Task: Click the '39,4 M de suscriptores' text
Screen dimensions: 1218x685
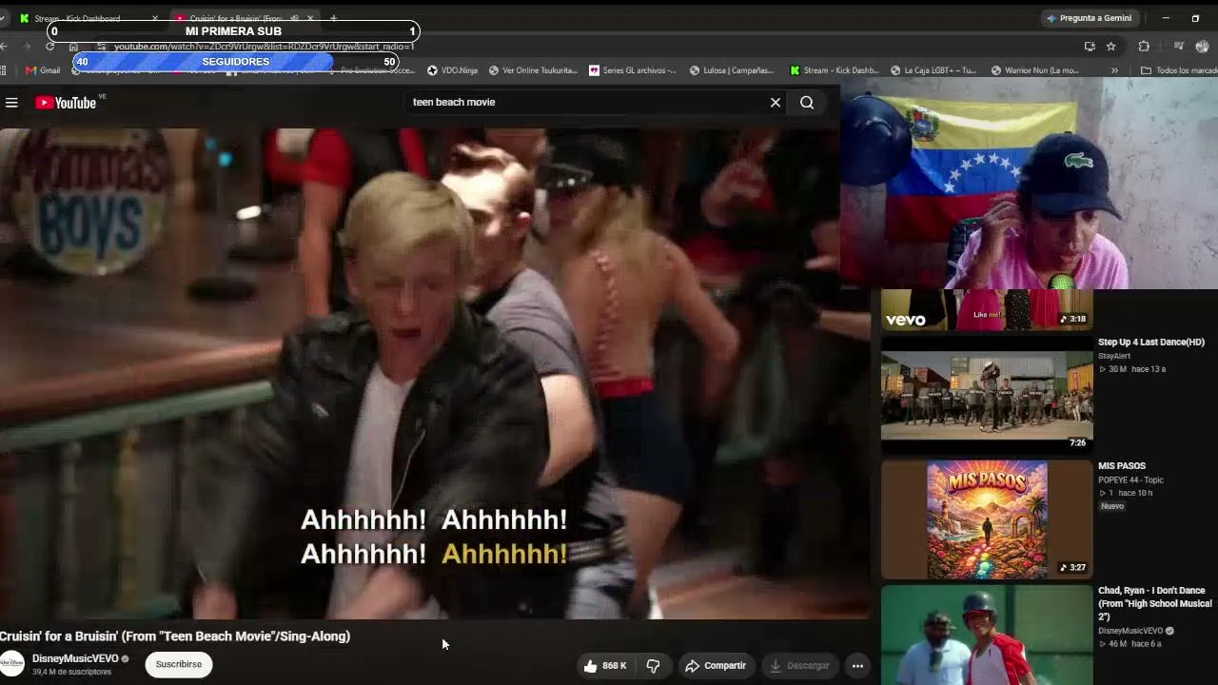Action: pyautogui.click(x=71, y=672)
